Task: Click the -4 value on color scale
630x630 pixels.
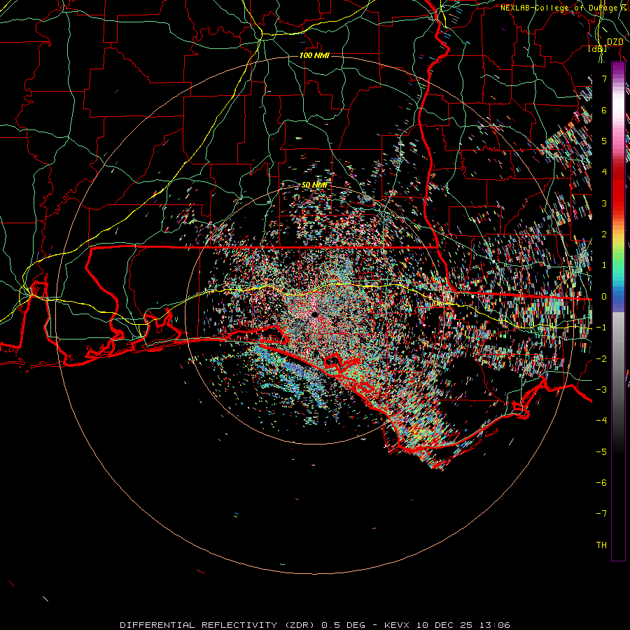Action: coord(601,420)
